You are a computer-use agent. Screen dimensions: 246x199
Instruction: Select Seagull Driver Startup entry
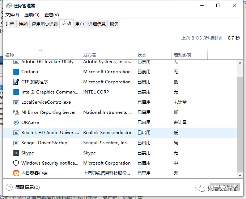44,143
